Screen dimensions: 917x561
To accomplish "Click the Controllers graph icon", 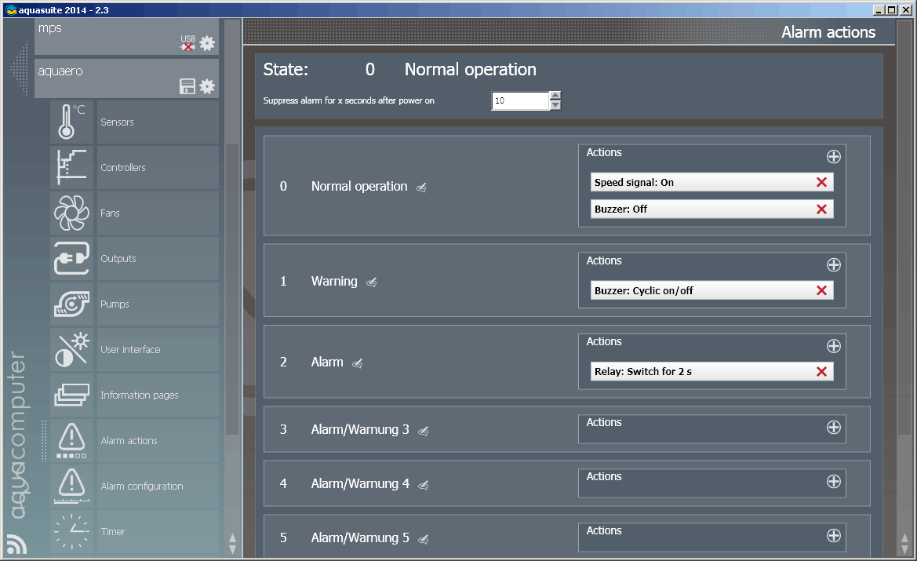I will point(72,167).
